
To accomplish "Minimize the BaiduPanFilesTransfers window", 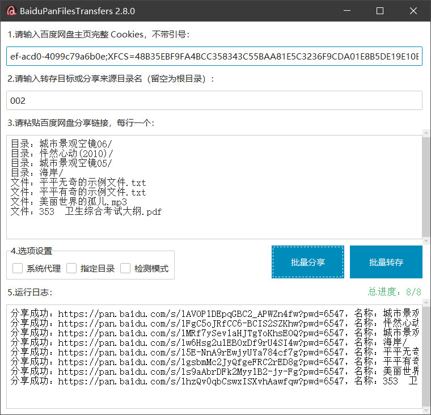I will click(347, 11).
